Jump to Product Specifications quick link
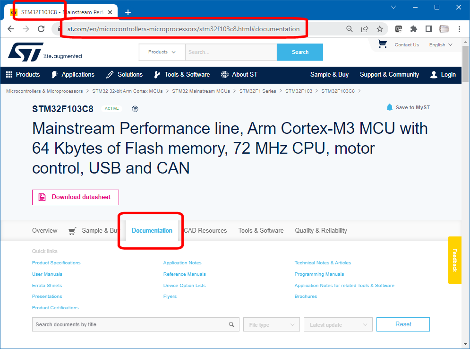470x349 pixels. coord(56,262)
